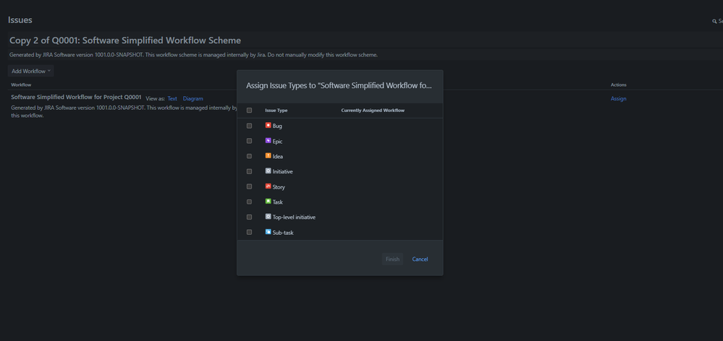The image size is (723, 341).
Task: Click the gray icon next to Initiative
Action: [268, 171]
